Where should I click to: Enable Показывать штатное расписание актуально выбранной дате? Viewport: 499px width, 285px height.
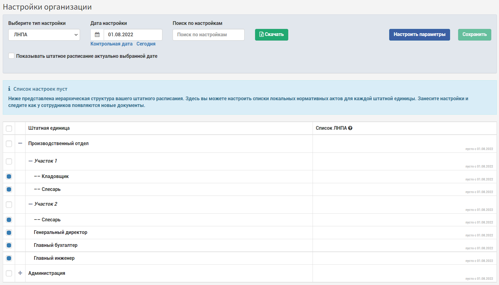click(x=11, y=56)
